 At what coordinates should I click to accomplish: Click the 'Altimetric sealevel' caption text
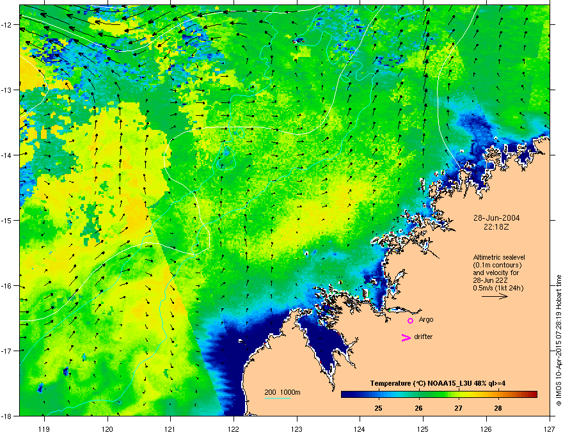[499, 257]
